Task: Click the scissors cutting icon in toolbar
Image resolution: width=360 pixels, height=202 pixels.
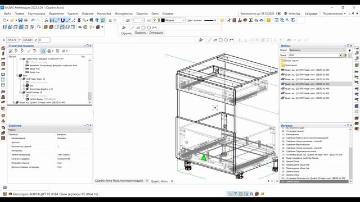Action: tap(229, 20)
